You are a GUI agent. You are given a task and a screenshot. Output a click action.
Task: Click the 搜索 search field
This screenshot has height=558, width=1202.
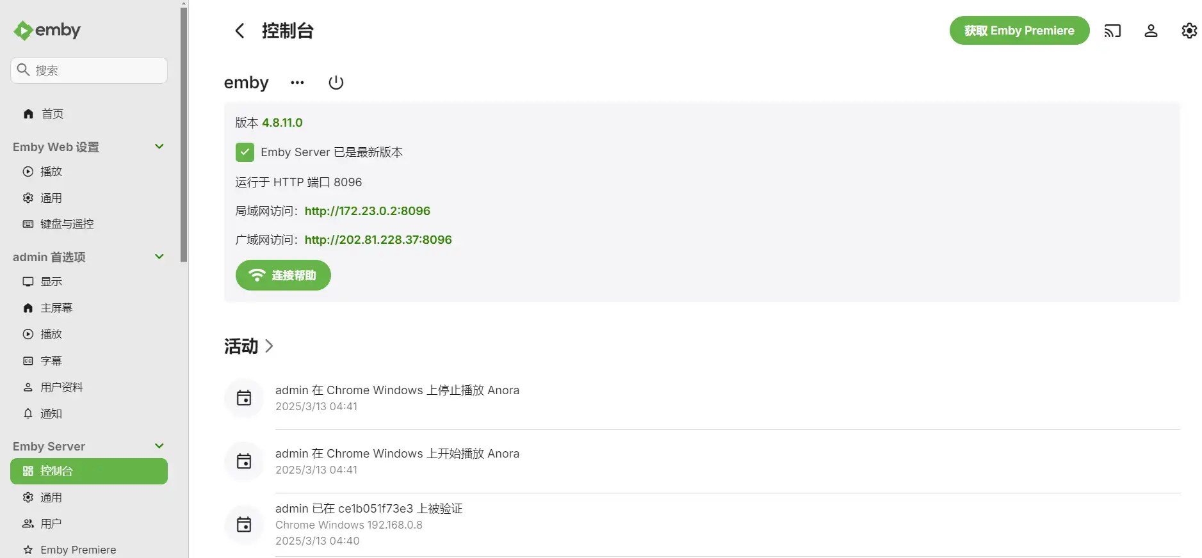pos(96,70)
